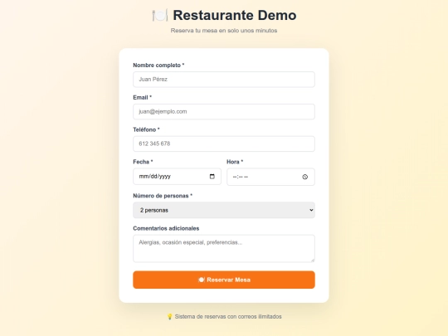Viewport: 448px width, 336px height.
Task: Click the footer text about correos ilimitados
Action: [228, 317]
